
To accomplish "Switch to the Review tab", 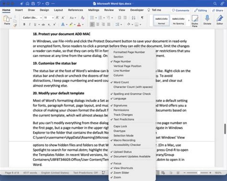I will [109, 10].
